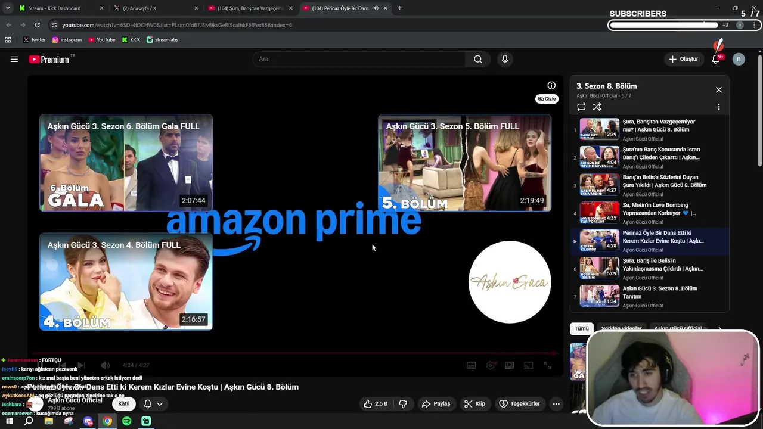Open more actions ellipsis under video

coord(556,404)
